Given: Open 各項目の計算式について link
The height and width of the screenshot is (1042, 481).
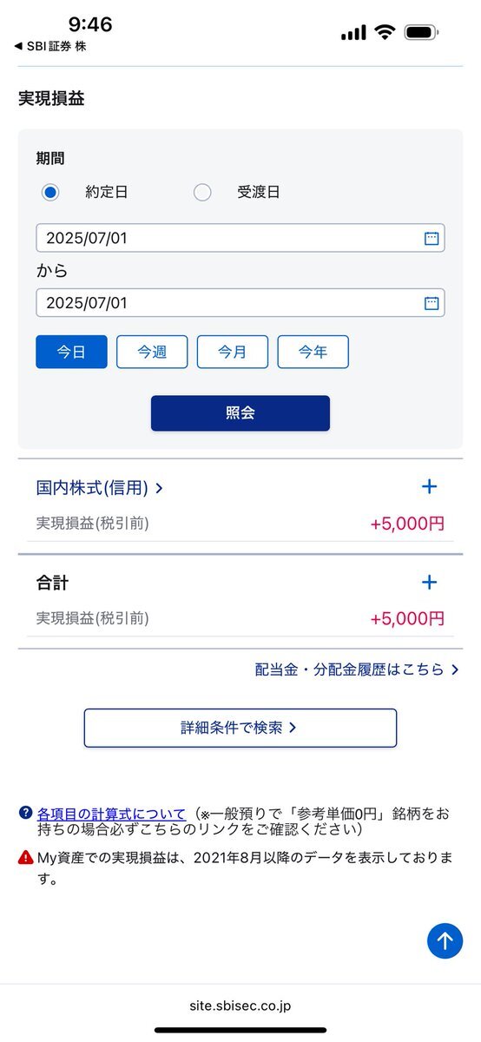Looking at the screenshot, I should [x=112, y=814].
